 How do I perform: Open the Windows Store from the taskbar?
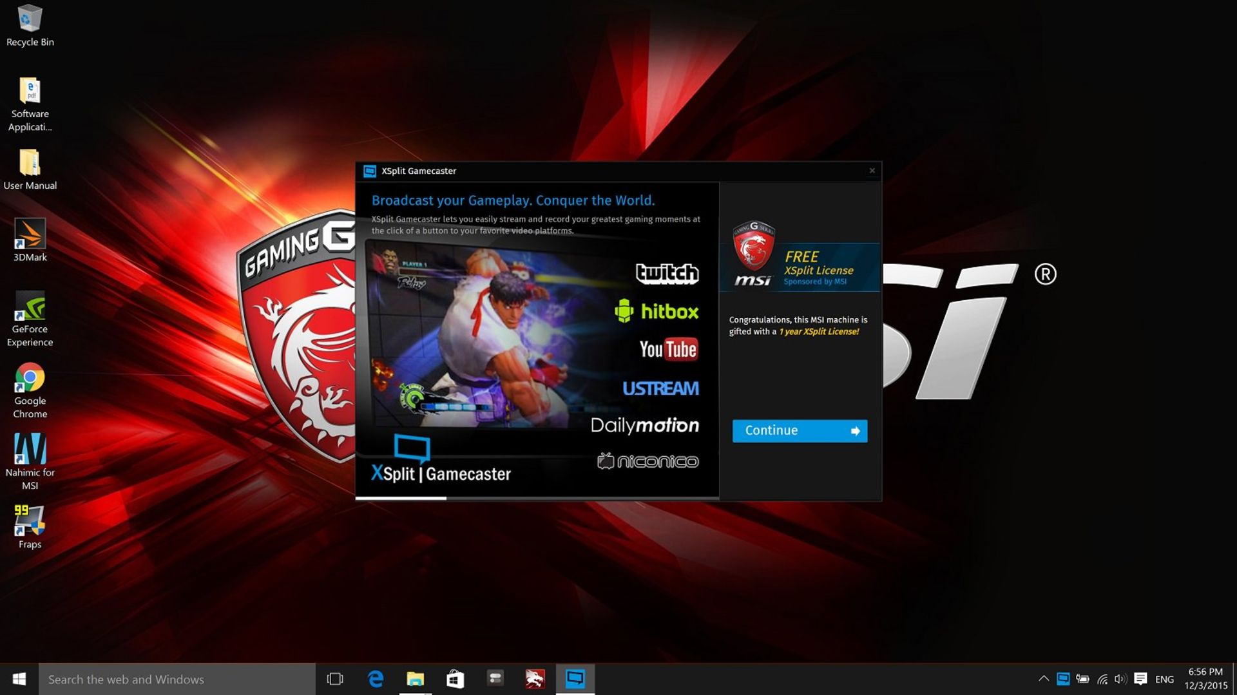[x=455, y=679]
